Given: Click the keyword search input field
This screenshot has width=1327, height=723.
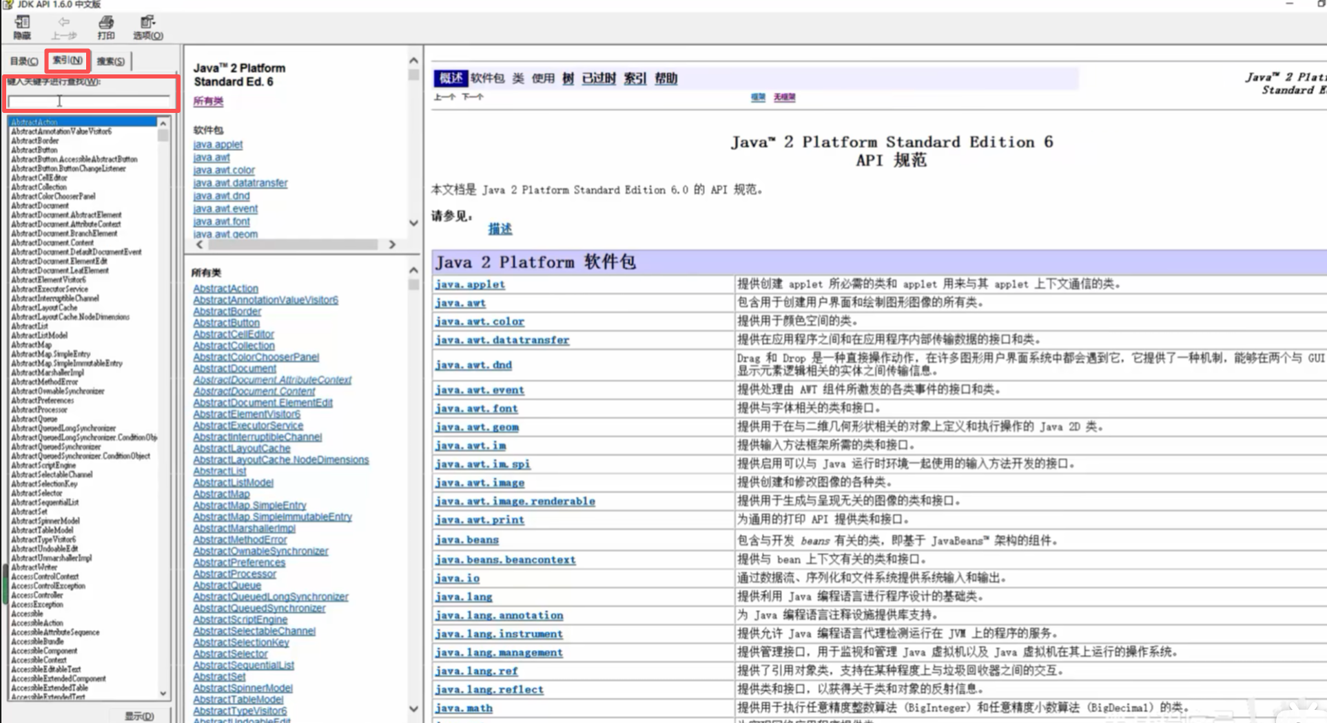Looking at the screenshot, I should click(x=88, y=102).
